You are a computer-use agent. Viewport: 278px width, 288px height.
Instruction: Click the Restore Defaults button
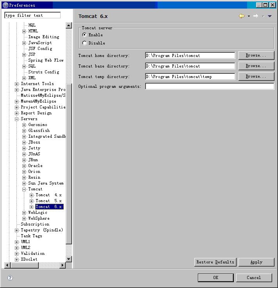click(215, 262)
